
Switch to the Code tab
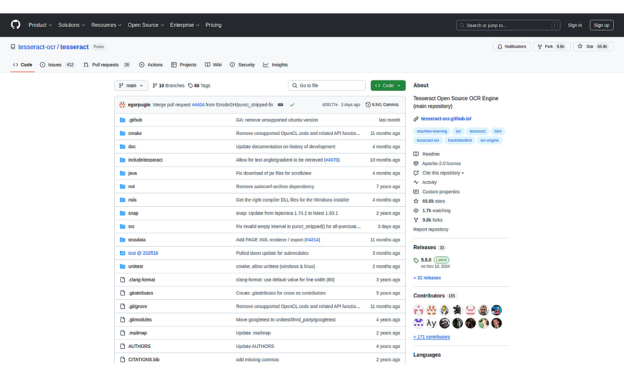coord(23,65)
